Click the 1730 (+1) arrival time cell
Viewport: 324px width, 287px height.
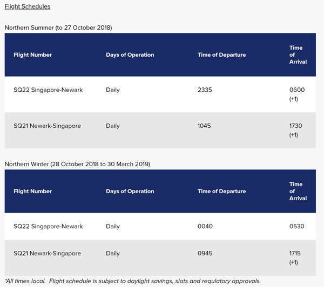295,130
